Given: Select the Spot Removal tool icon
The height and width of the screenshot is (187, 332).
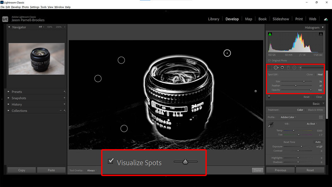Looking at the screenshot, I should click(x=276, y=68).
